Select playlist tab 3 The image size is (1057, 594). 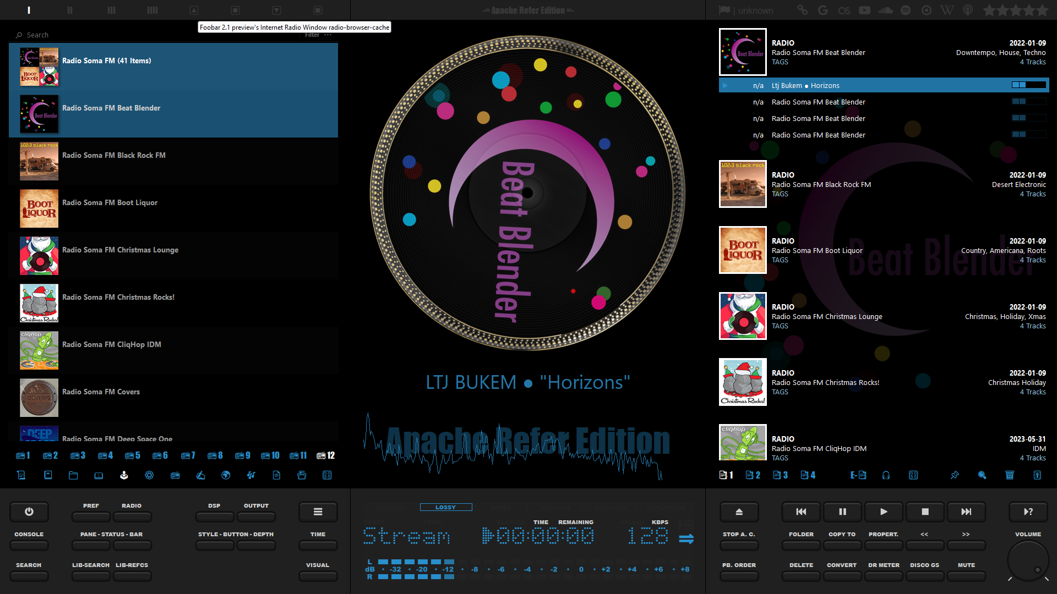[780, 475]
